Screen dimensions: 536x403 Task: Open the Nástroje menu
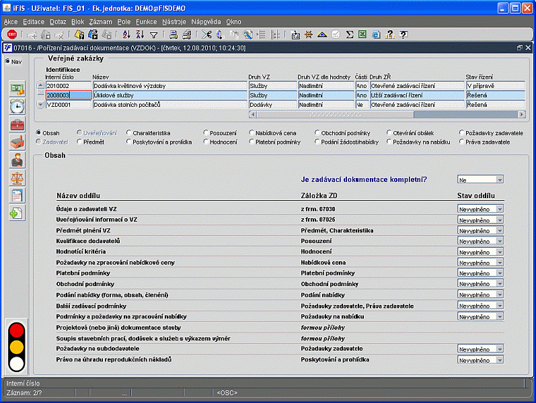click(x=174, y=22)
